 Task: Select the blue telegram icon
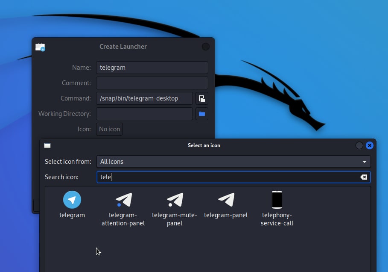coord(72,199)
